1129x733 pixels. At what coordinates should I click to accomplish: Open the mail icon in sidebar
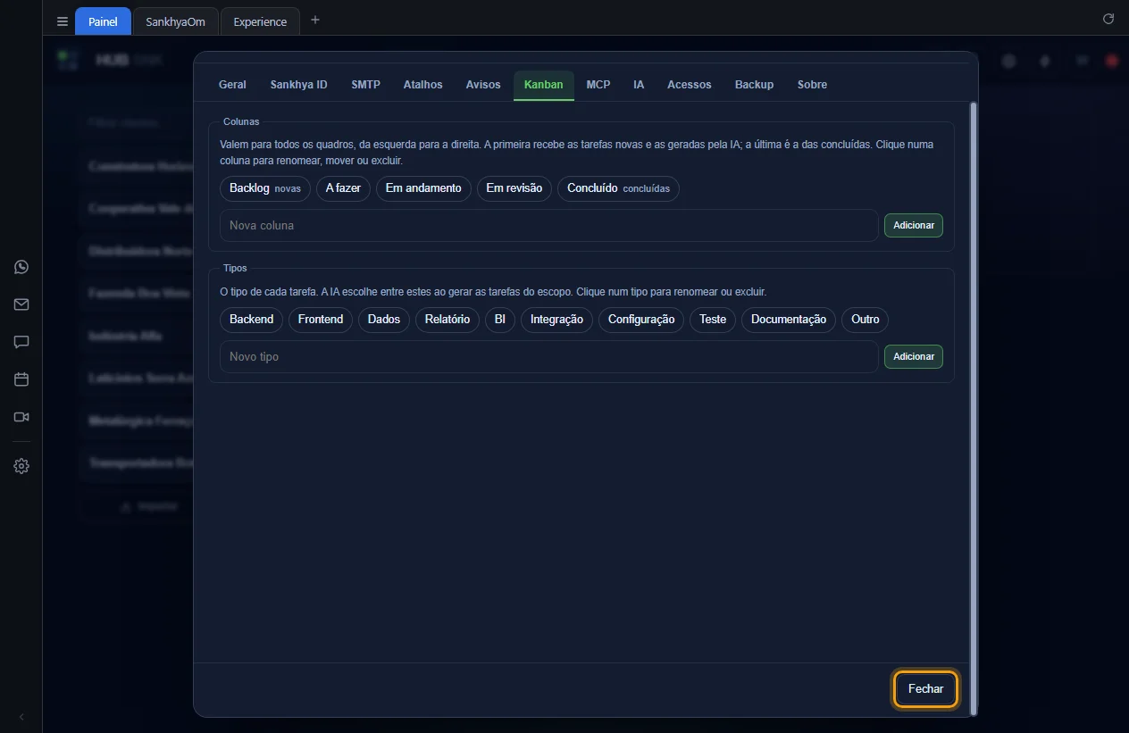(21, 304)
